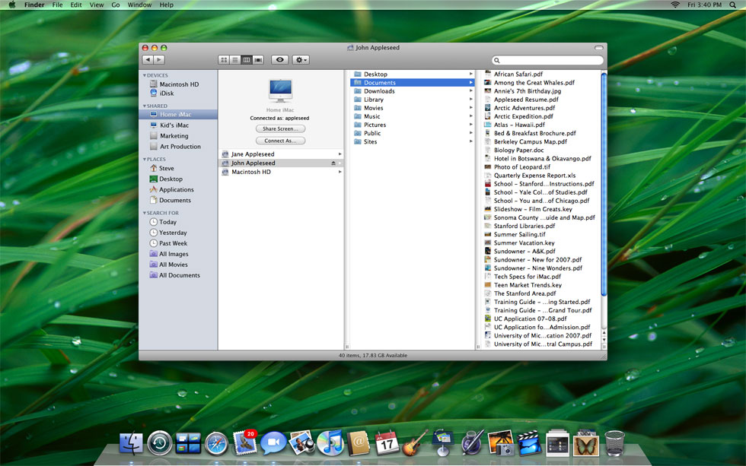Click the file list vertical scrollbar
The image size is (746, 466).
604,183
